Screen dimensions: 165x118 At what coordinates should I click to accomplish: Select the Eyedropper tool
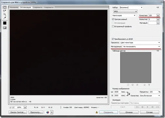pos(5,18)
